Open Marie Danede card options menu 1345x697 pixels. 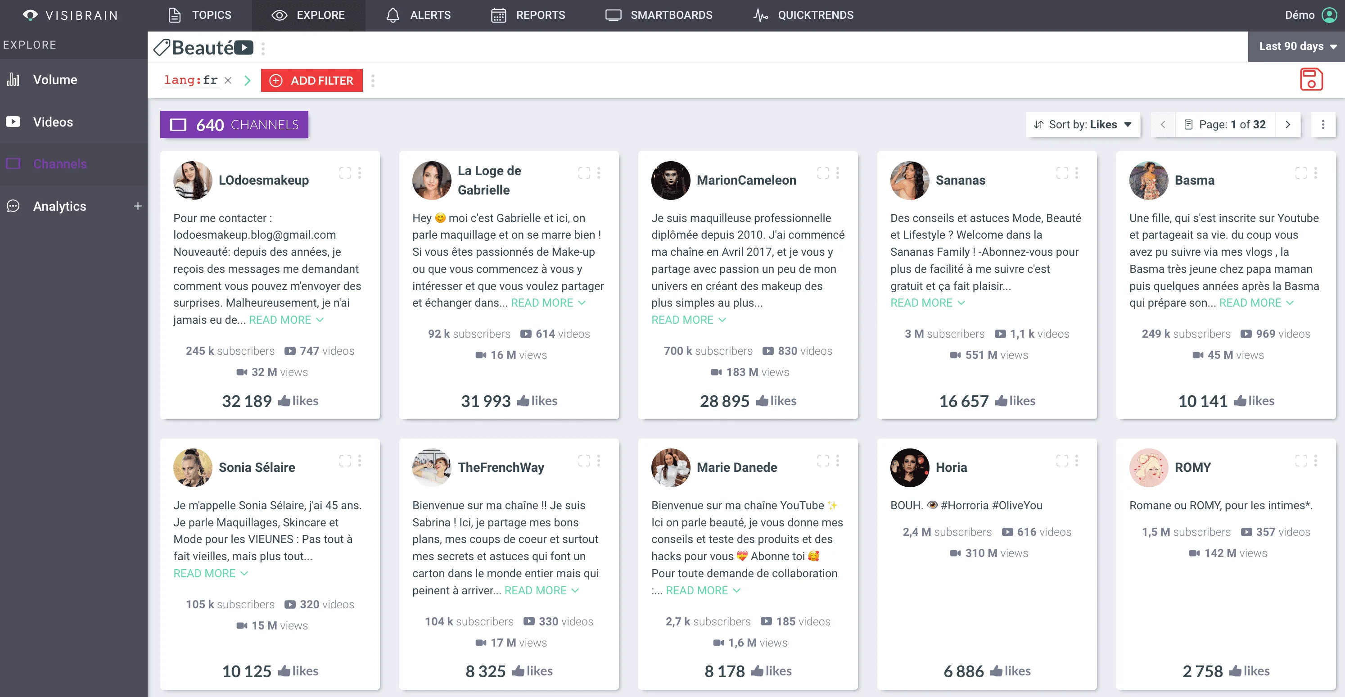(x=838, y=461)
